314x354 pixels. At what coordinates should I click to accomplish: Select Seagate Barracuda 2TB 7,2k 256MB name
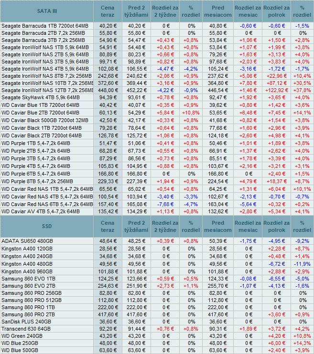tap(43, 33)
